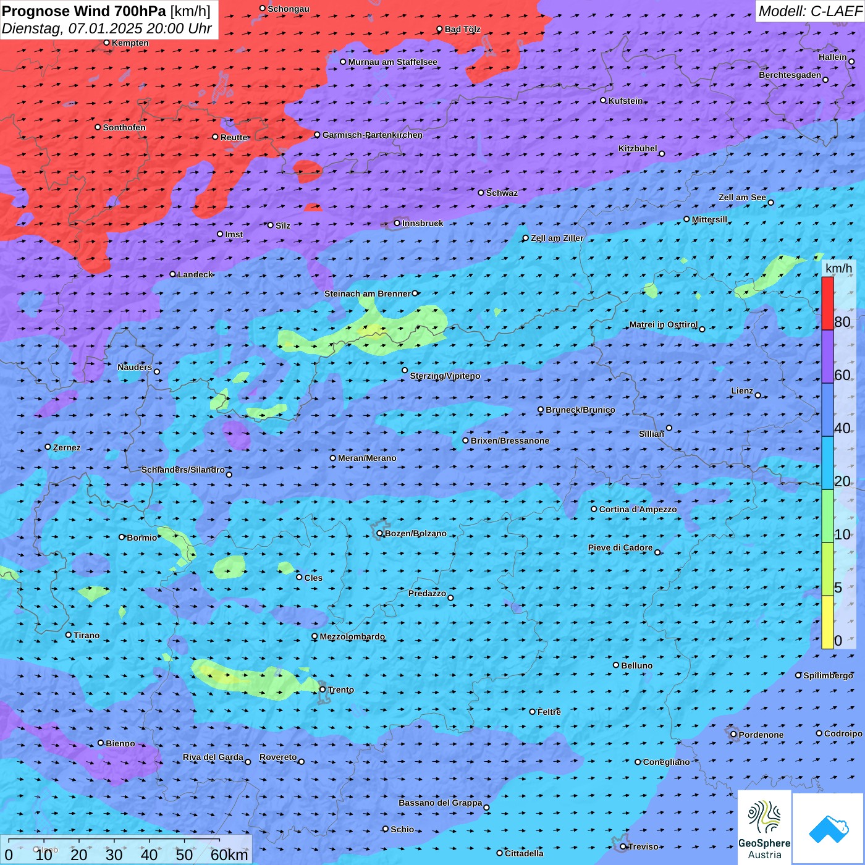Click the 'Modell: C-LAEF' label

810,11
